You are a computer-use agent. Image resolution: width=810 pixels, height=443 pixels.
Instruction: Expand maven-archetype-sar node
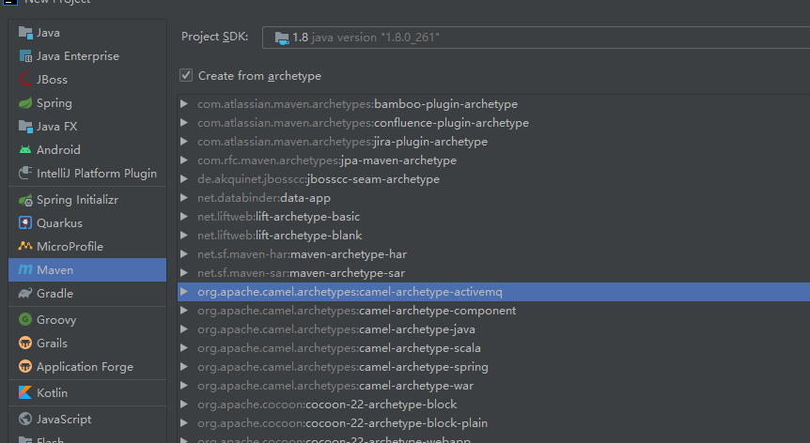pyautogui.click(x=184, y=272)
